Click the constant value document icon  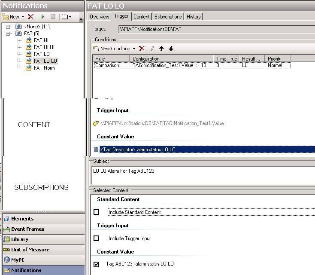96,149
